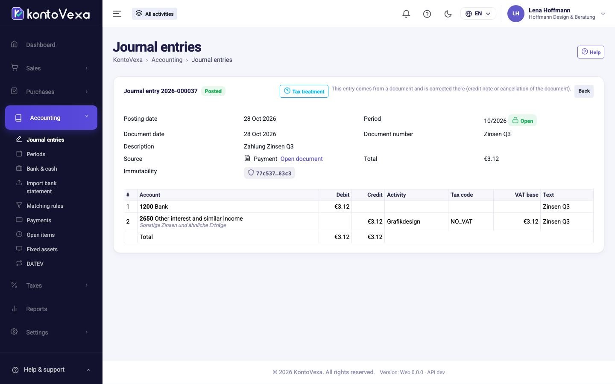Click the Back button

(x=584, y=91)
